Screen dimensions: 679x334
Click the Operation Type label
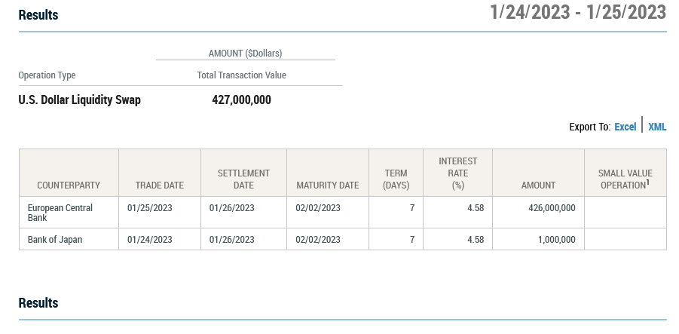tap(47, 75)
